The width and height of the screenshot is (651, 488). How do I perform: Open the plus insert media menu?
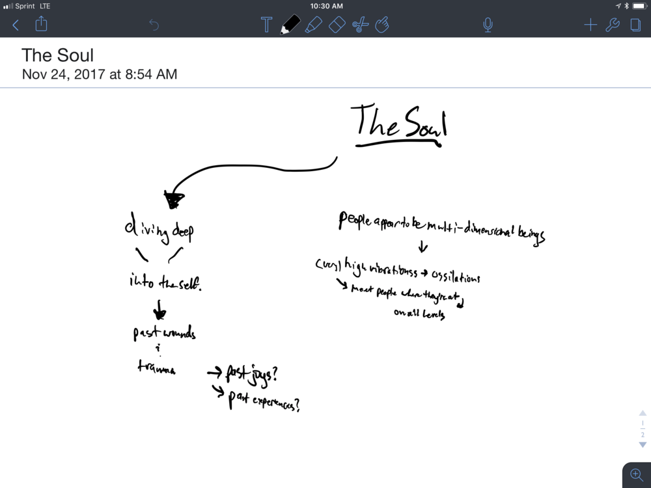[590, 25]
